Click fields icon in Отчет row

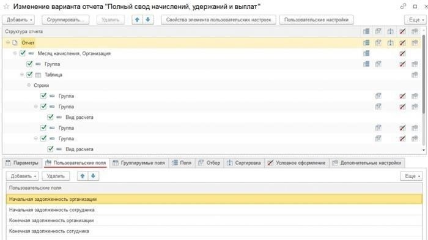coord(366,43)
